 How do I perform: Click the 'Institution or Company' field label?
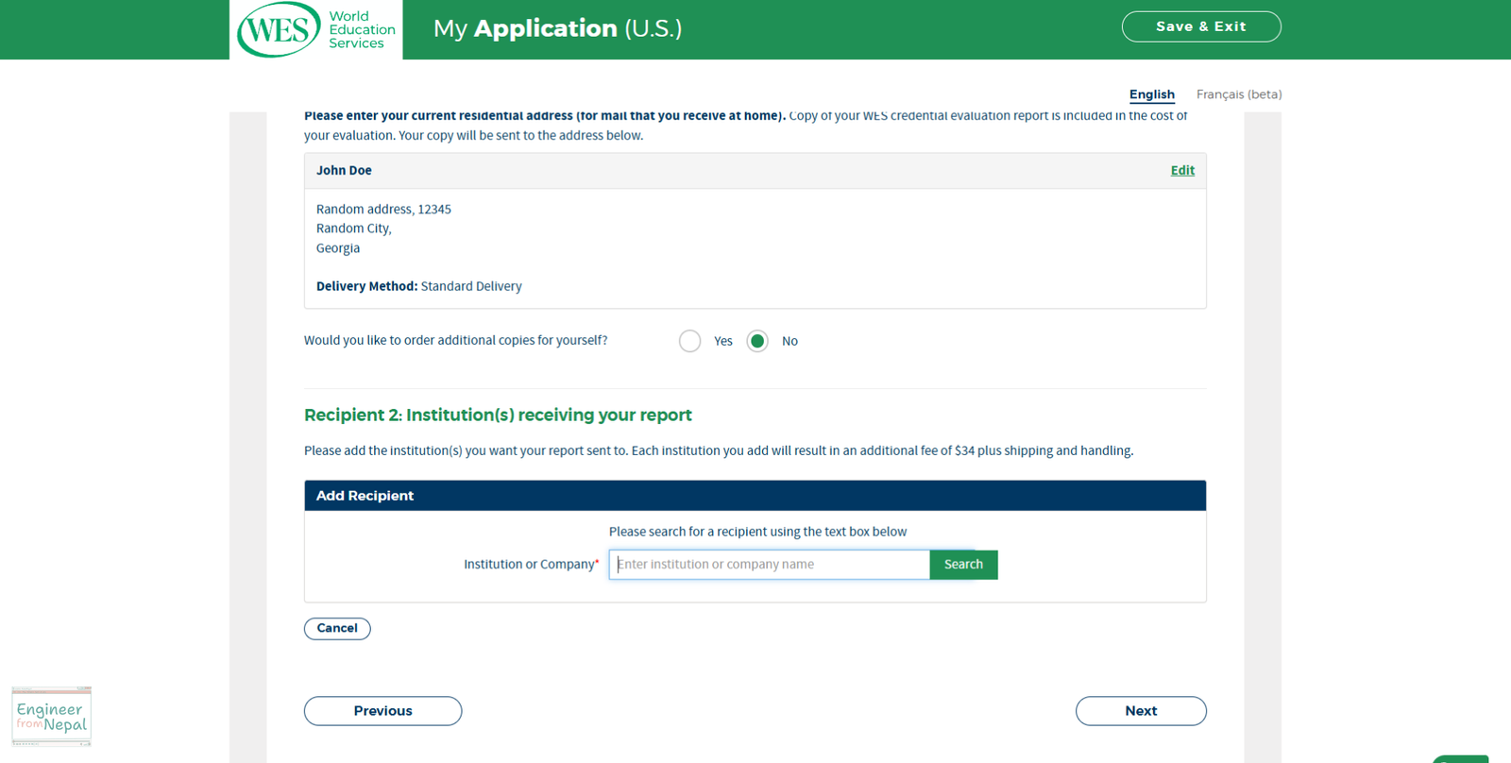tap(531, 565)
